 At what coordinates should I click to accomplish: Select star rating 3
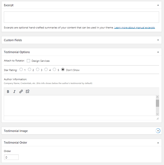(x=38, y=69)
